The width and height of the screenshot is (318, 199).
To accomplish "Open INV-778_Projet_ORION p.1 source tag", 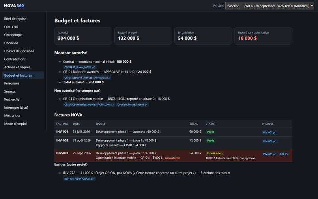I will pyautogui.click(x=79, y=179).
